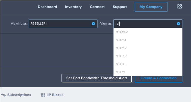Choose rel1-fr-1 in the suggestions
Image resolution: width=191 pixels, height=102 pixels.
(148, 40)
